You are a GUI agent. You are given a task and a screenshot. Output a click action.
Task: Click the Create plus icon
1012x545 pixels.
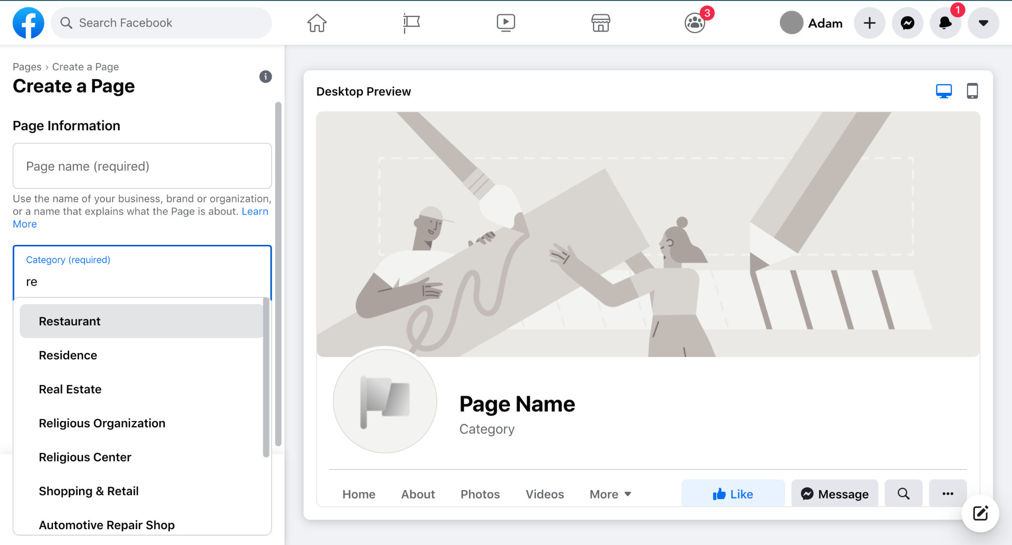point(869,23)
